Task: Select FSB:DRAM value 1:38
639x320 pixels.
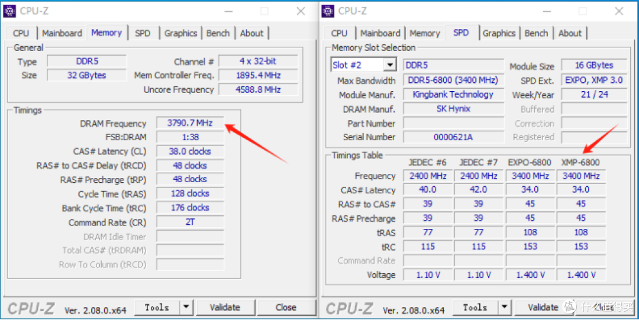Action: click(x=191, y=137)
